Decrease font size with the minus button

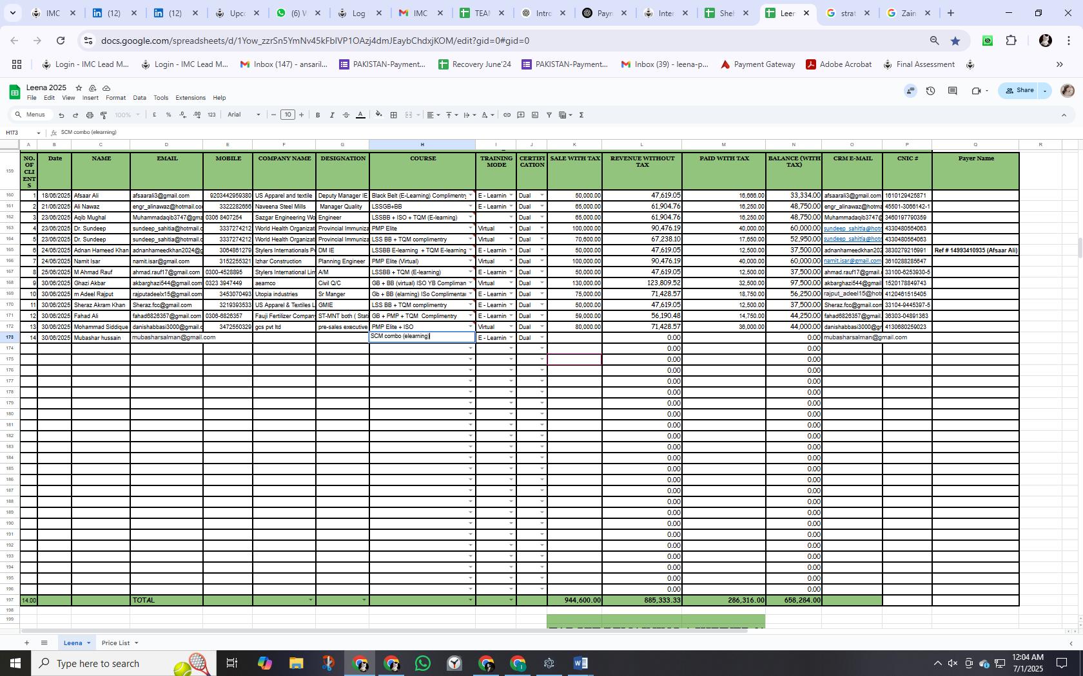(x=273, y=115)
